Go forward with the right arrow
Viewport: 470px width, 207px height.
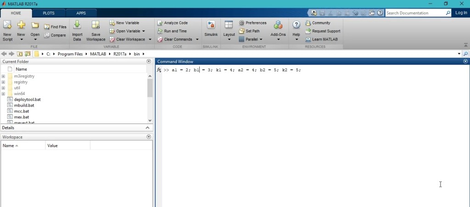click(11, 54)
